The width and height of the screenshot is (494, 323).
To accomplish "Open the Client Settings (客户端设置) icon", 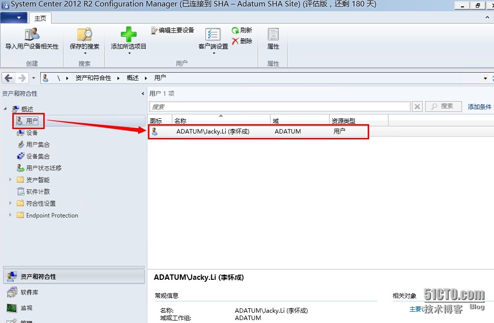I will pyautogui.click(x=213, y=34).
